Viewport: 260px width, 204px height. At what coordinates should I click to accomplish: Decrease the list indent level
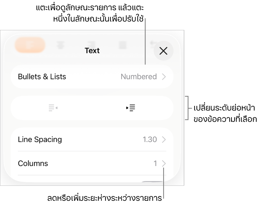[53, 108]
